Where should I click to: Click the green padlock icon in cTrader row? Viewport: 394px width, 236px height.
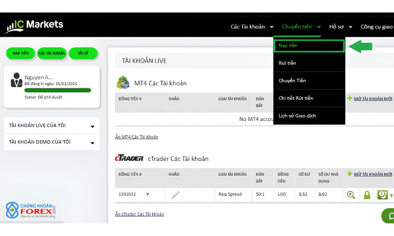[x=367, y=195]
